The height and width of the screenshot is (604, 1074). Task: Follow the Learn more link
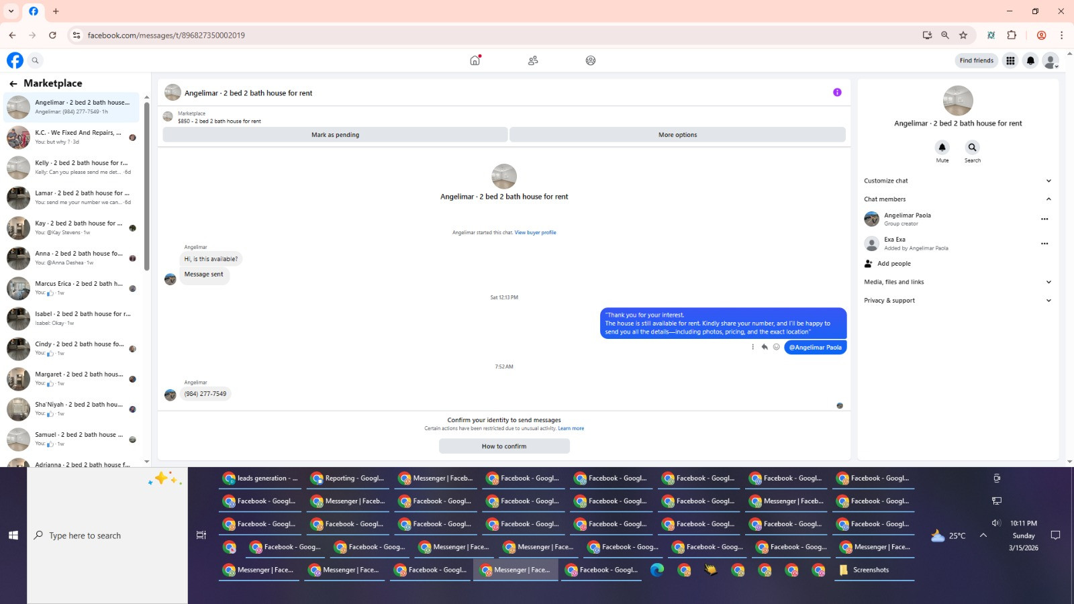click(x=571, y=428)
